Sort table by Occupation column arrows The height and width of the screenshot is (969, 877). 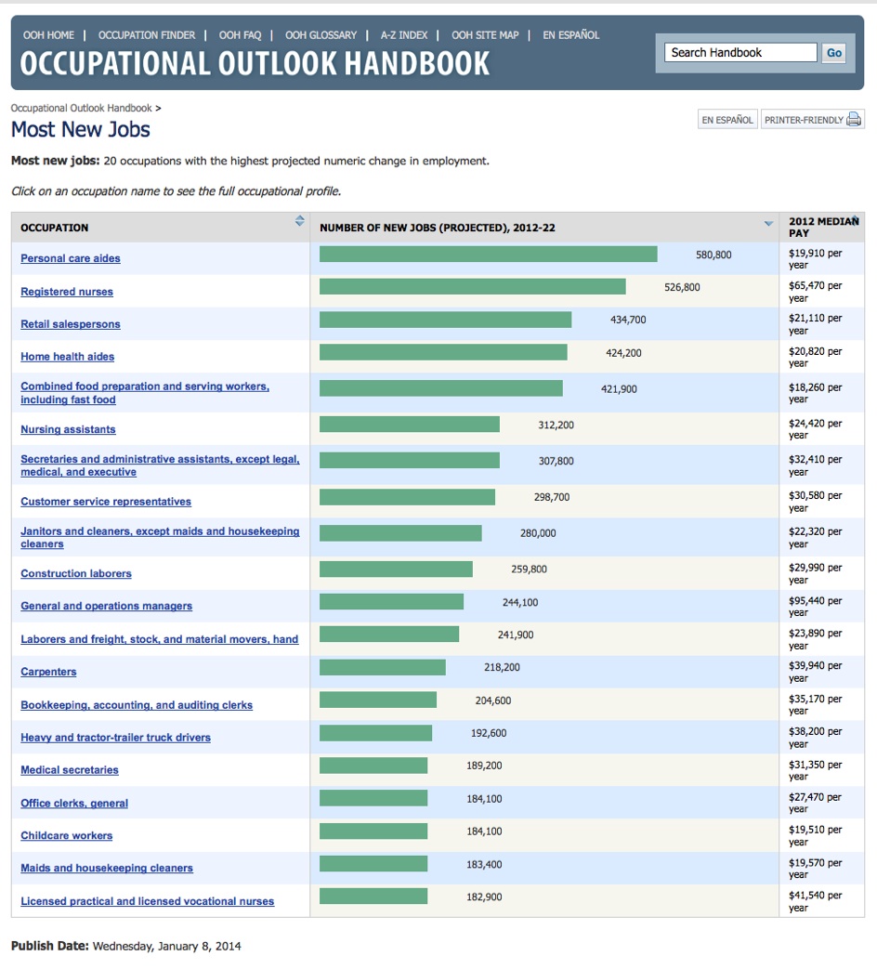pyautogui.click(x=299, y=221)
